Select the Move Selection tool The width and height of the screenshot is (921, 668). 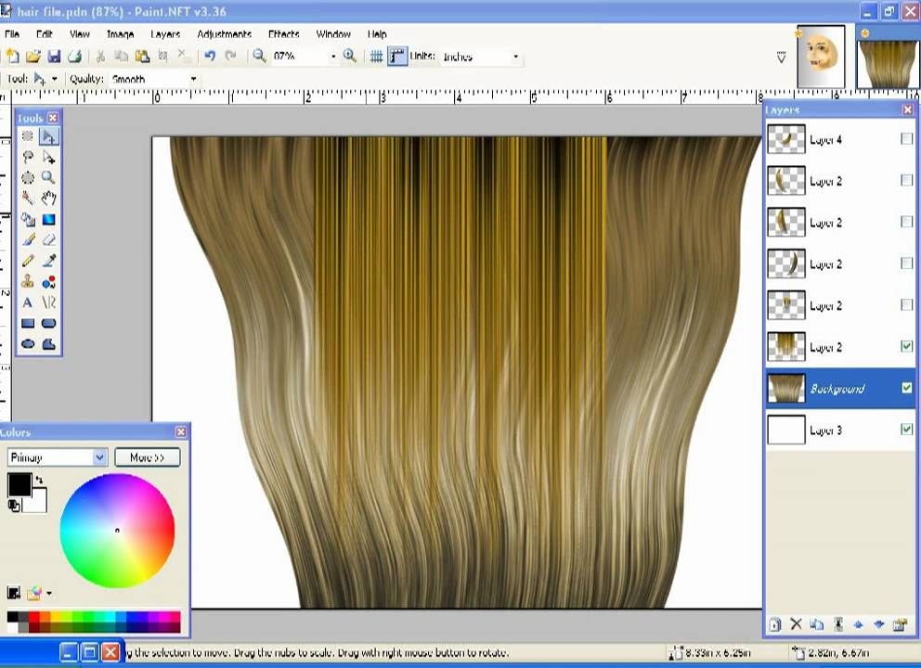pyautogui.click(x=49, y=158)
